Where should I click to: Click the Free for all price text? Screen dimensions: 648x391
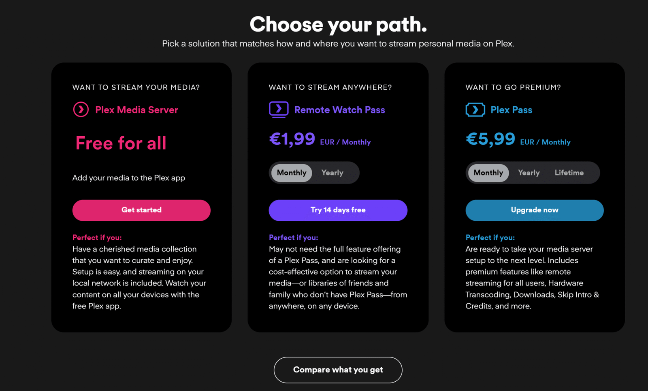pos(121,143)
